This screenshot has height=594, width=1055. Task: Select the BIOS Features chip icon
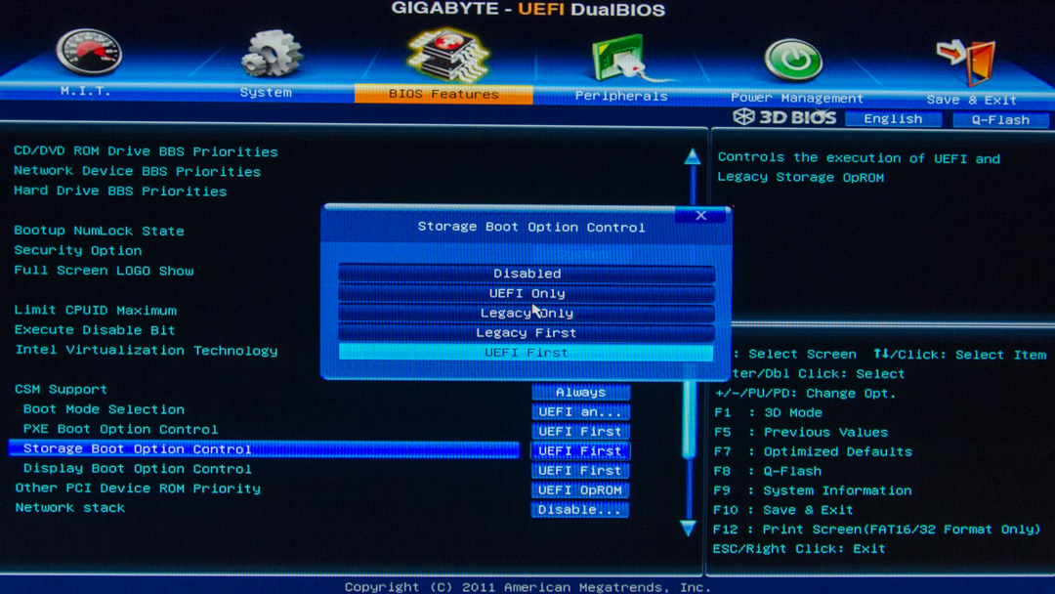pyautogui.click(x=446, y=55)
